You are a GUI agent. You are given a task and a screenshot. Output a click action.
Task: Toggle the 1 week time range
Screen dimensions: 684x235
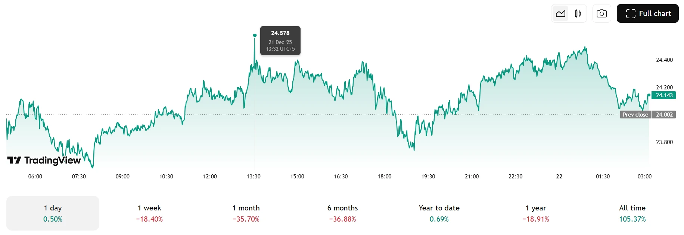click(x=150, y=213)
